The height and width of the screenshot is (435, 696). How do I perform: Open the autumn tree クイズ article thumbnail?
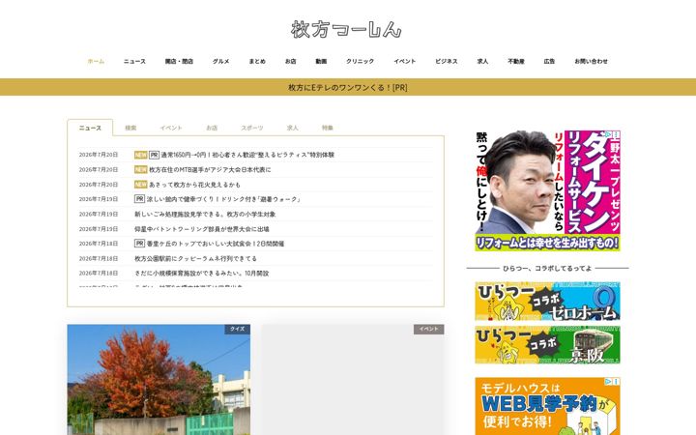click(x=159, y=380)
